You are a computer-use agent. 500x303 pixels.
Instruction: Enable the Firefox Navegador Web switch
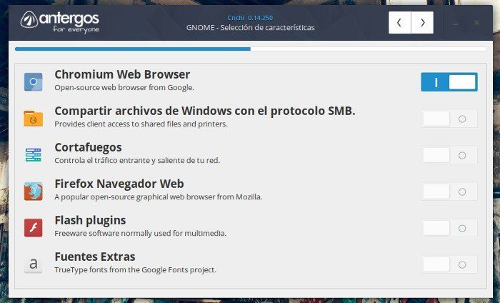tap(449, 191)
